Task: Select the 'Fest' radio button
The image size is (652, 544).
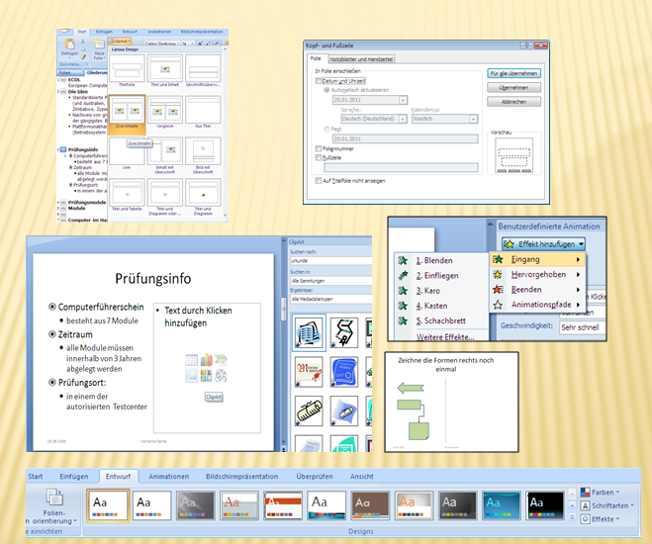Action: point(326,130)
